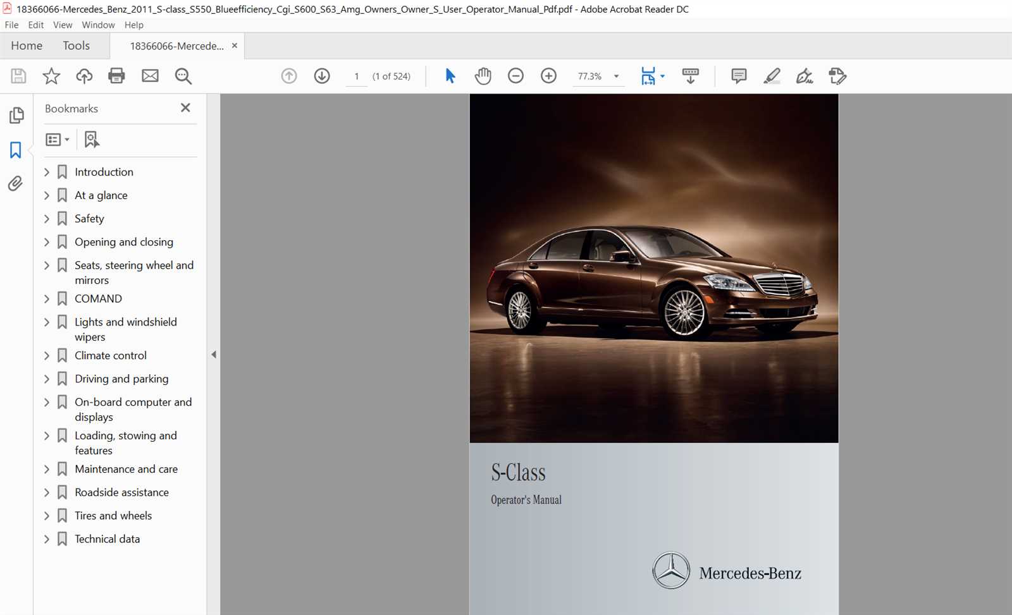Jump to Roadside assistance bookmark
The width and height of the screenshot is (1012, 615).
click(121, 492)
